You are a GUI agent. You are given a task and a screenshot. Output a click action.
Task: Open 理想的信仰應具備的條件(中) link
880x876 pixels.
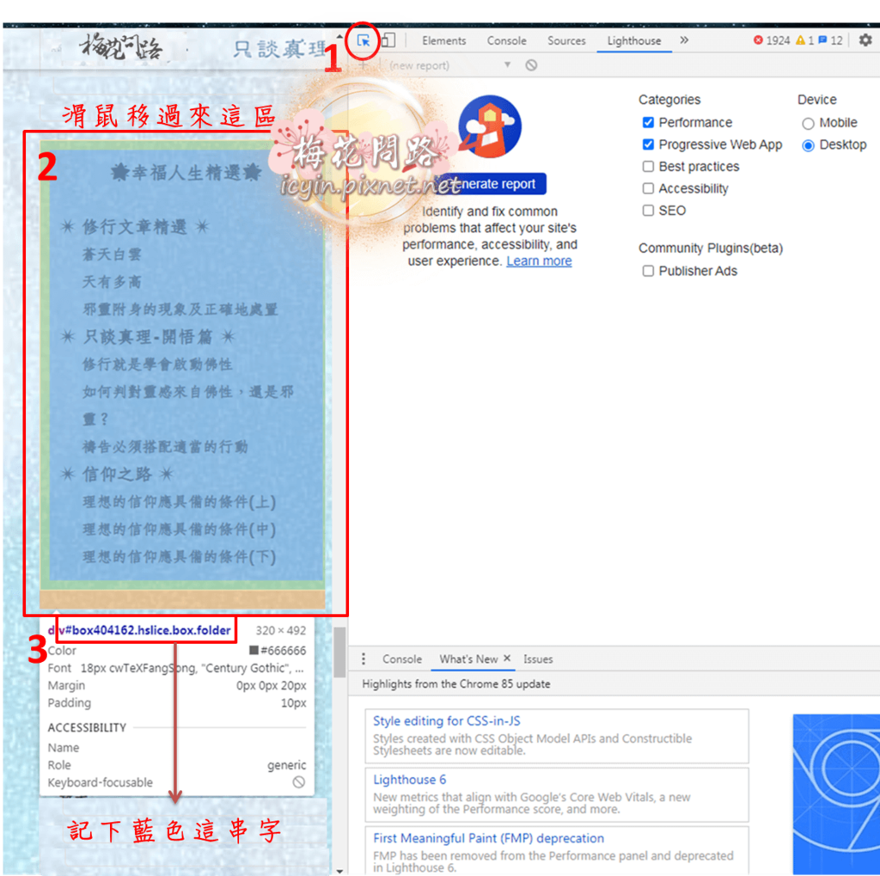click(x=179, y=530)
